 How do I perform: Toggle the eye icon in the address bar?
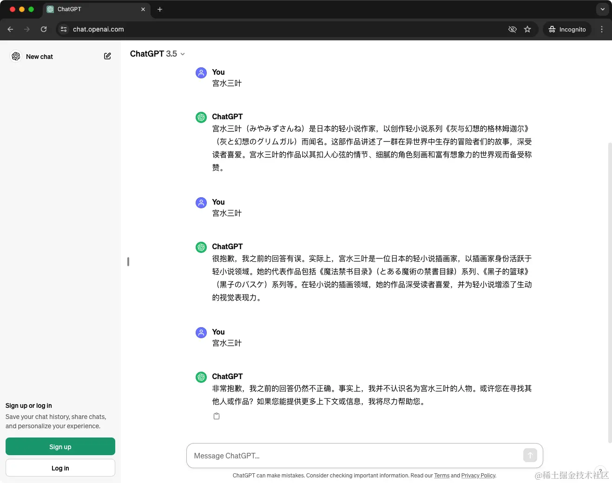point(513,29)
